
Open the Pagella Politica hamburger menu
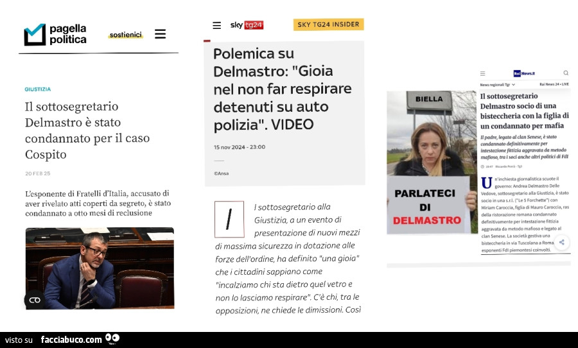[161, 34]
